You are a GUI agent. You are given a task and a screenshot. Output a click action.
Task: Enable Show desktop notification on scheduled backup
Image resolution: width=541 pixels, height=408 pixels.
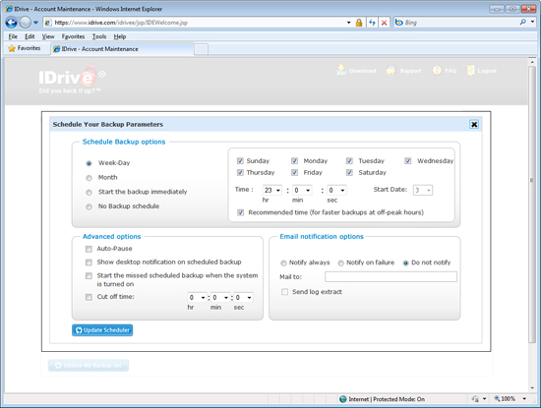tap(89, 262)
